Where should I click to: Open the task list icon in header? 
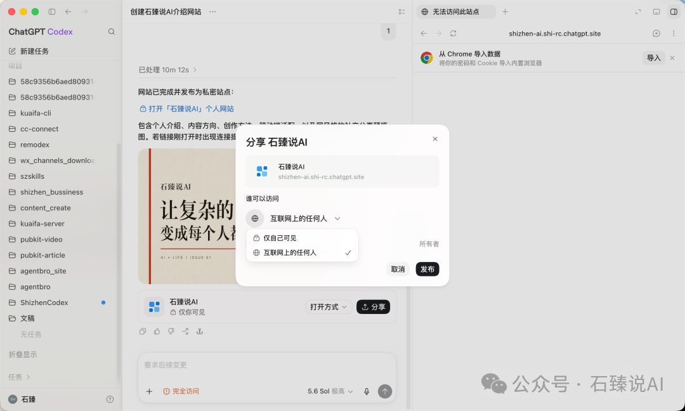(402, 12)
